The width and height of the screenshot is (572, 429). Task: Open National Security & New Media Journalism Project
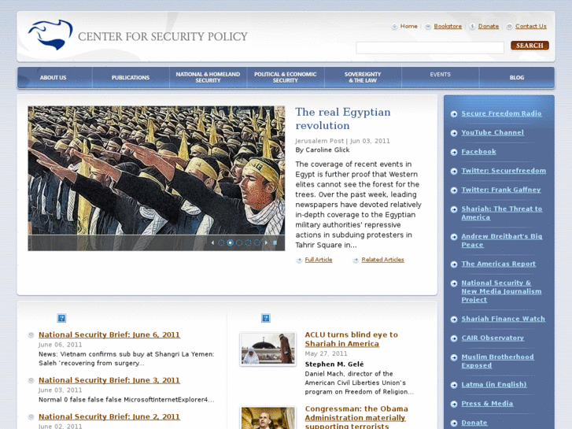click(x=501, y=291)
